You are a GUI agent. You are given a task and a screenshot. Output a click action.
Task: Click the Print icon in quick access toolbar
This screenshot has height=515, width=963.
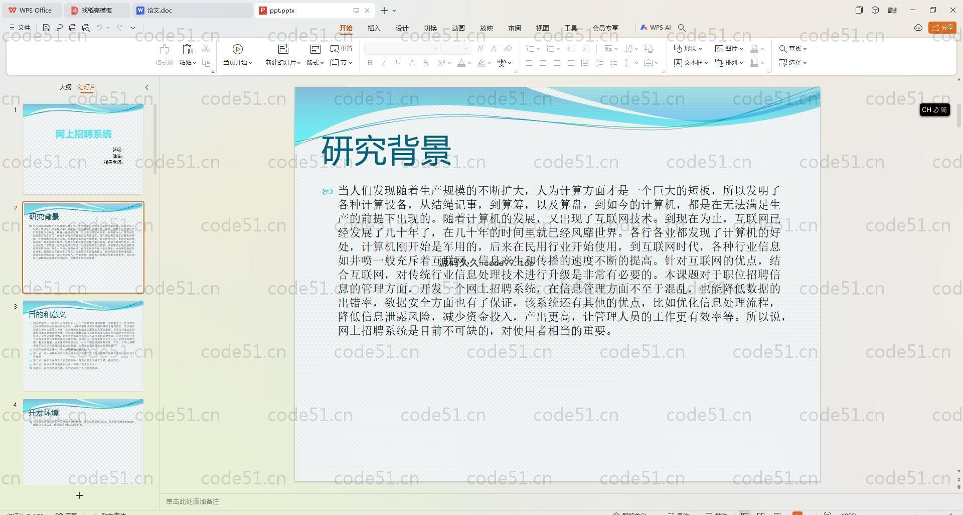pos(73,28)
